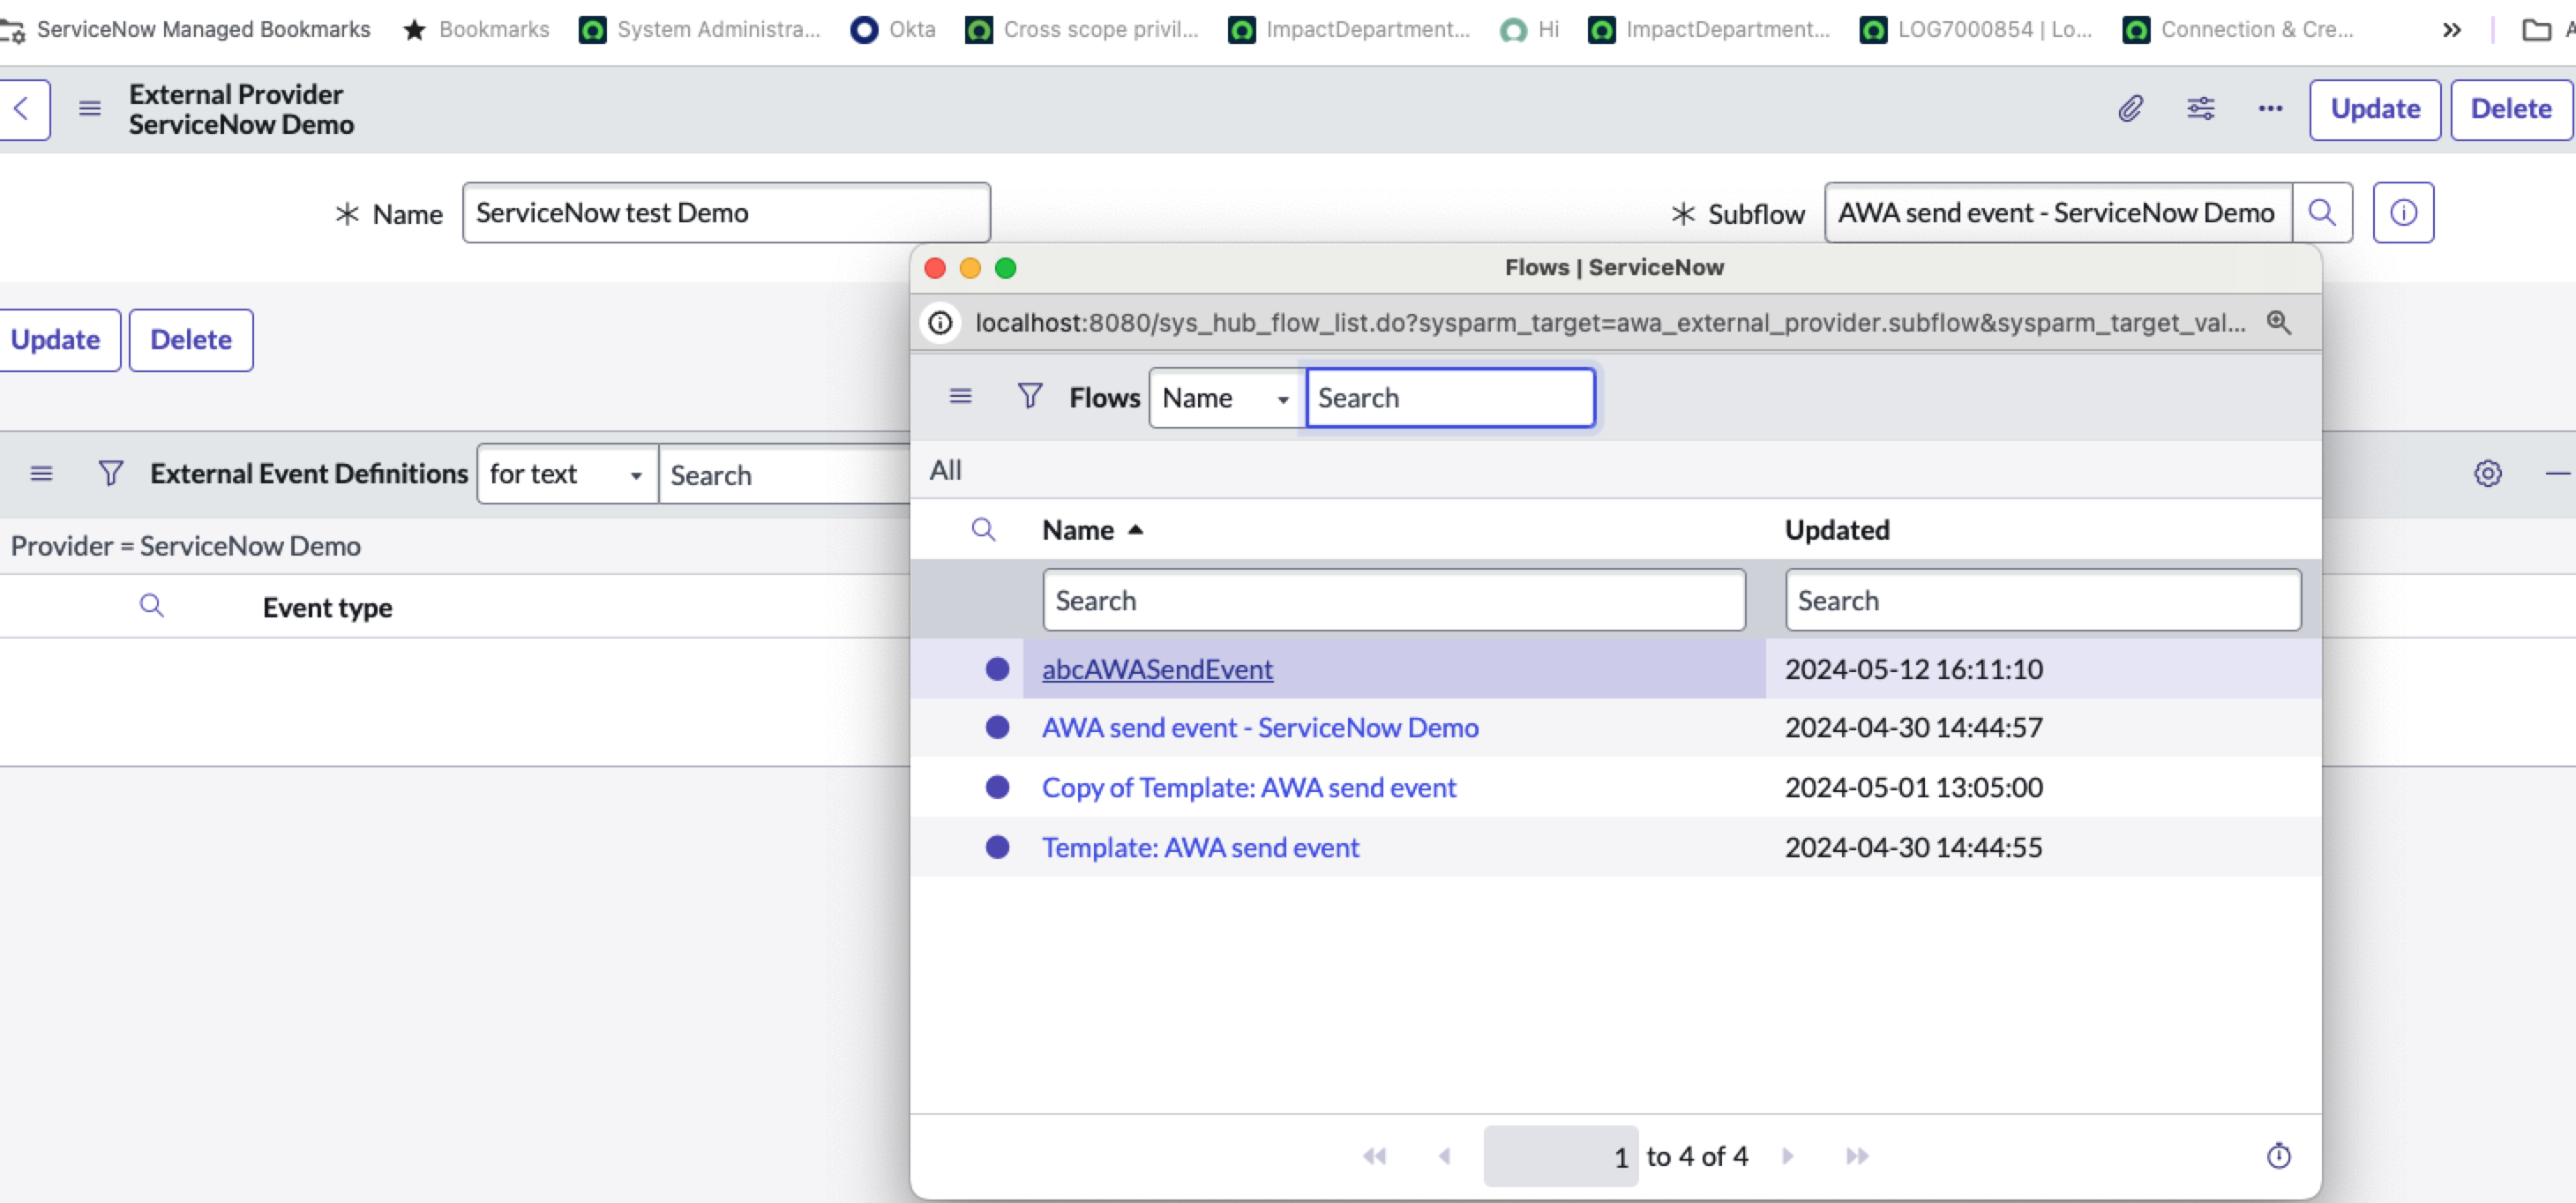This screenshot has height=1203, width=2576.
Task: Click site info icon in popup address bar
Action: click(940, 323)
